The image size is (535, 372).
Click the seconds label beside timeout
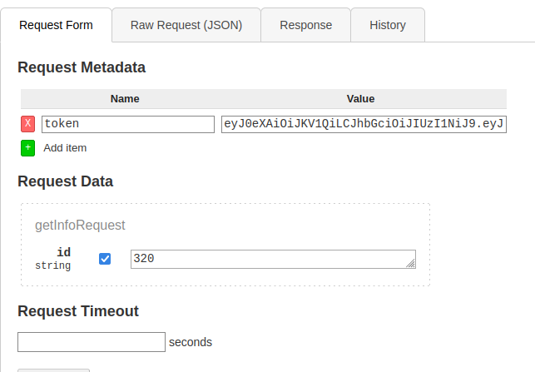pos(191,342)
